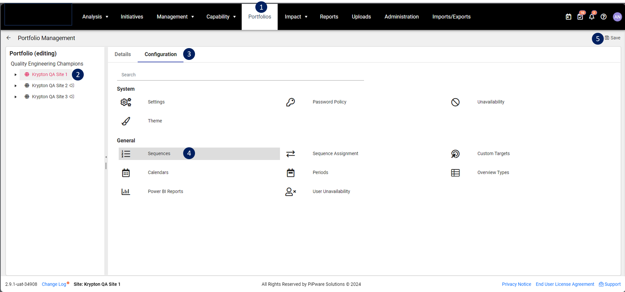Open the Capability dropdown menu
The image size is (625, 292).
tap(221, 17)
